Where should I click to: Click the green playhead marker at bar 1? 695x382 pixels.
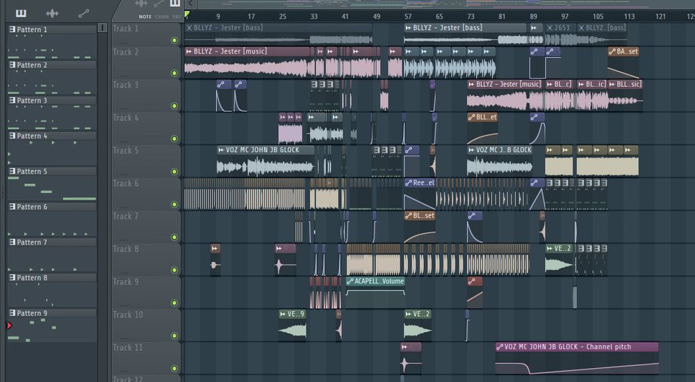point(187,15)
